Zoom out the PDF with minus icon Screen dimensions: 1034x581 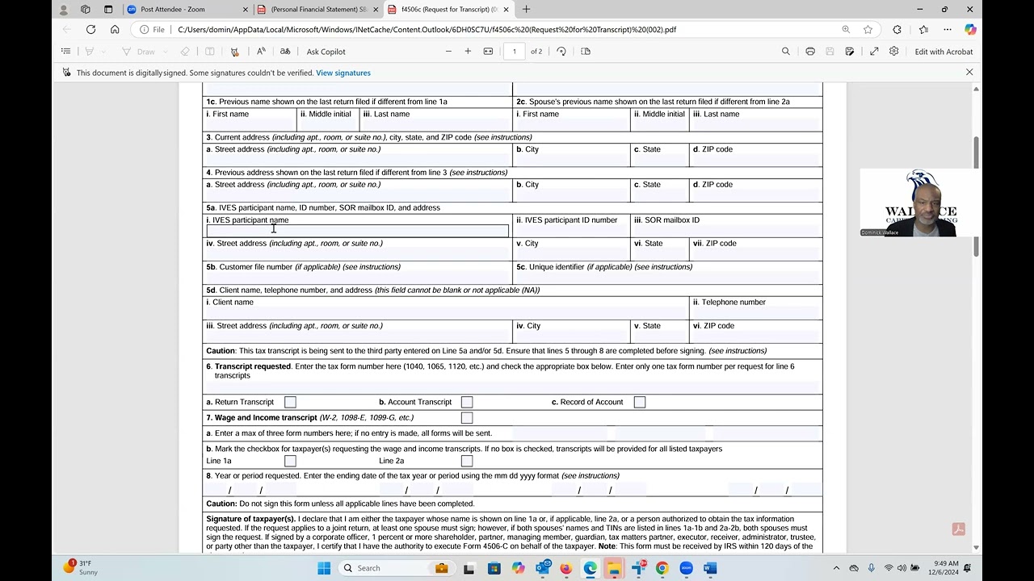tap(448, 52)
